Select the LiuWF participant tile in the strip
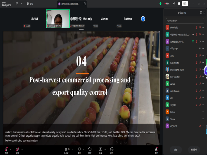Viewport: 207px width, 155px height. coord(34,19)
